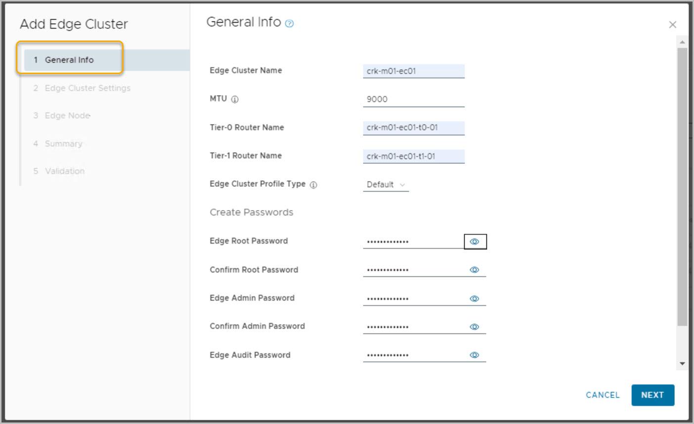The width and height of the screenshot is (694, 424).
Task: Click the vertical scrollbar thumb
Action: coord(682,188)
